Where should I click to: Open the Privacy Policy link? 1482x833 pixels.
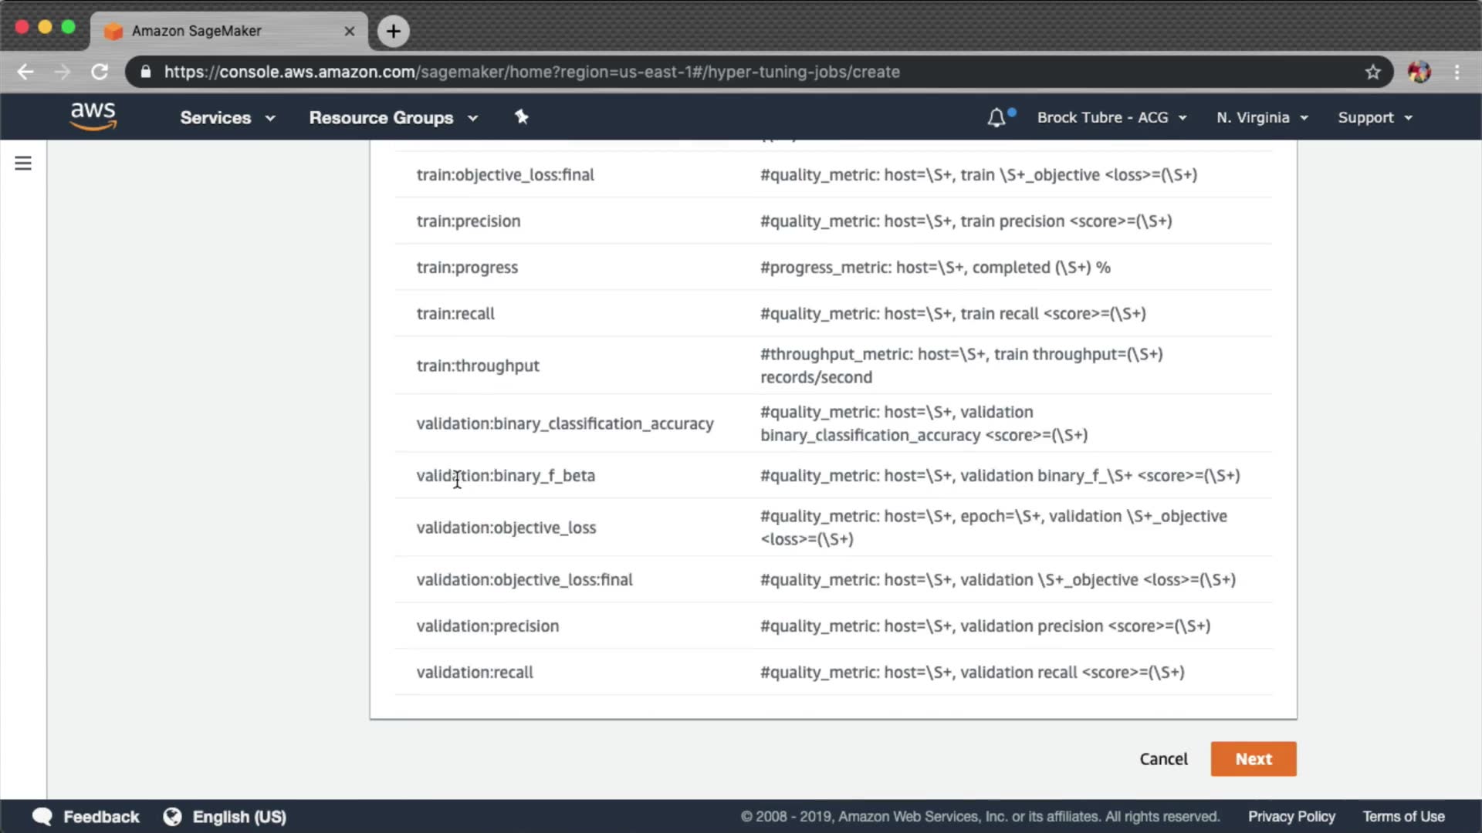[1291, 816]
